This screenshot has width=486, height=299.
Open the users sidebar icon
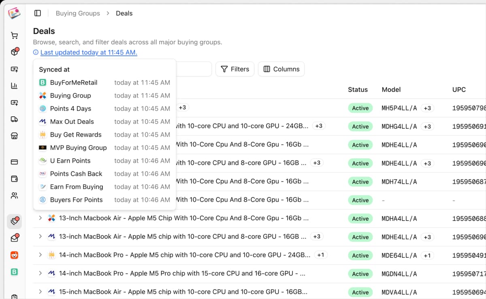[x=14, y=196]
